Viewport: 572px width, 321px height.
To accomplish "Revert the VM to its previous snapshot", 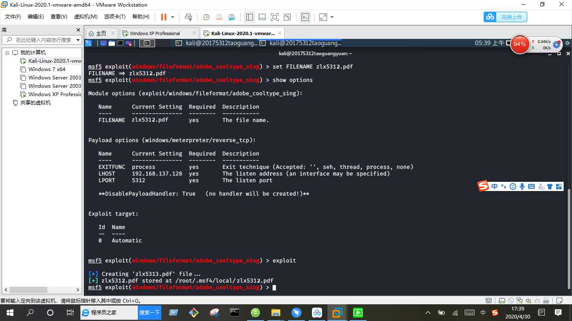I will pos(219,17).
